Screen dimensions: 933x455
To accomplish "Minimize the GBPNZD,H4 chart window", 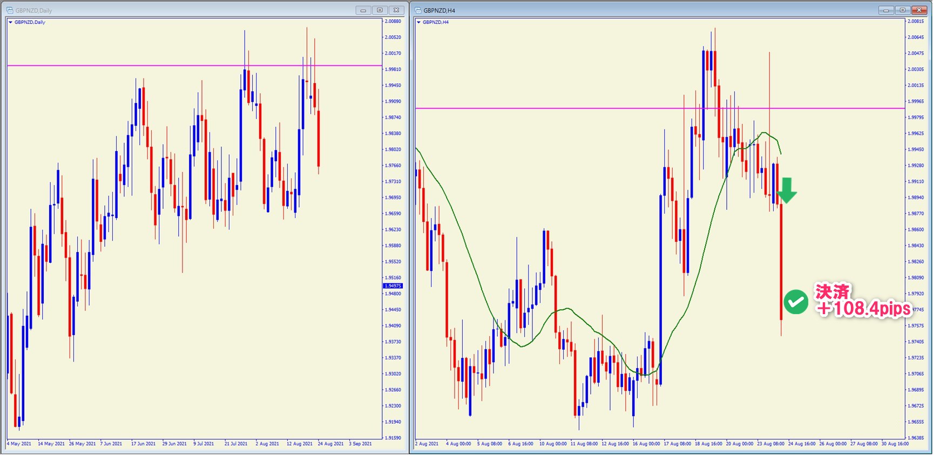I will pos(886,10).
